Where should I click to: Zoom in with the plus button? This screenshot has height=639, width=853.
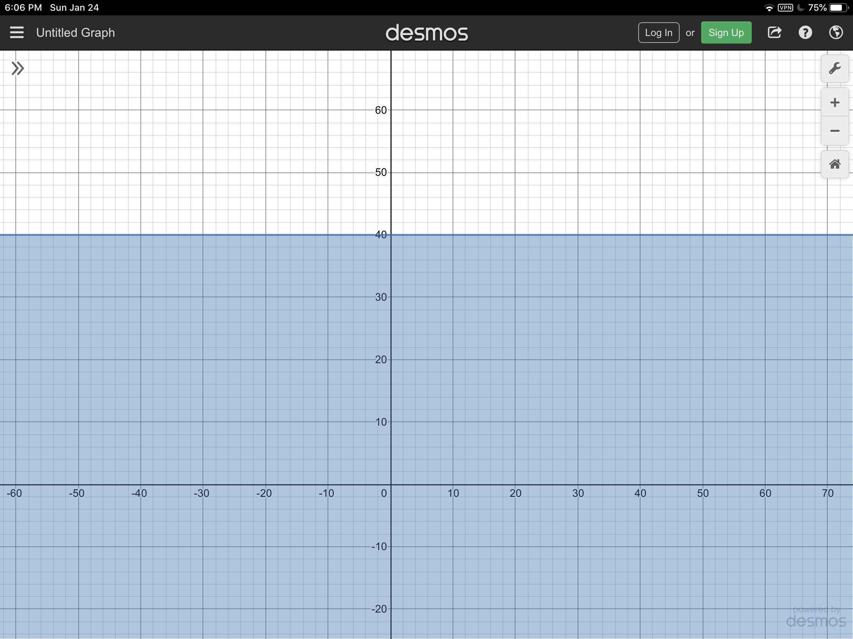pos(835,102)
